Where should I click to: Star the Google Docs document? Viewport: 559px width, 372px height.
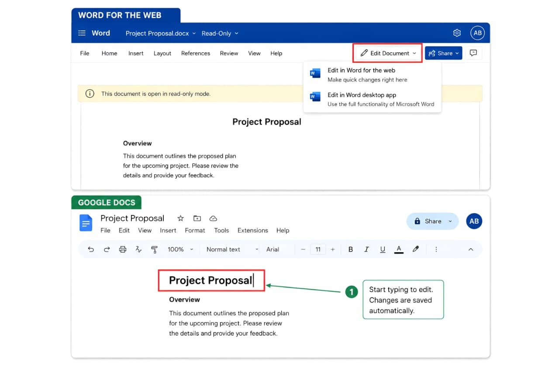180,218
